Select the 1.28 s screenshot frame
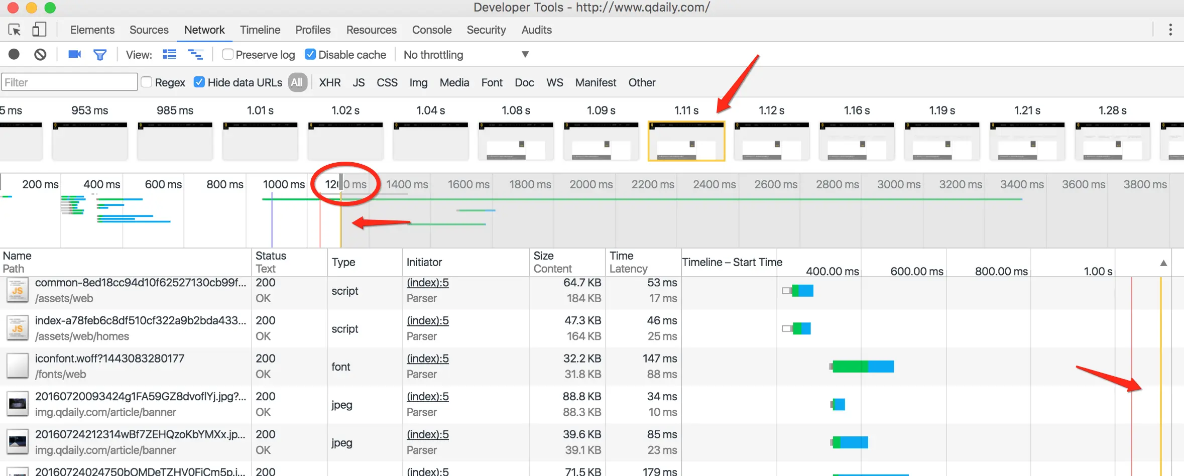Image resolution: width=1184 pixels, height=476 pixels. pyautogui.click(x=1113, y=141)
